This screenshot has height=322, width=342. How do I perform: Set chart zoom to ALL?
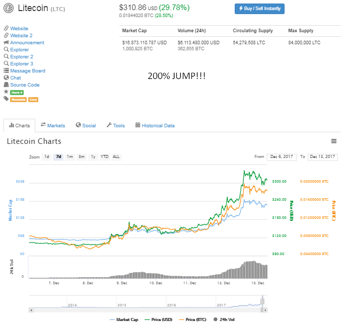click(x=116, y=157)
